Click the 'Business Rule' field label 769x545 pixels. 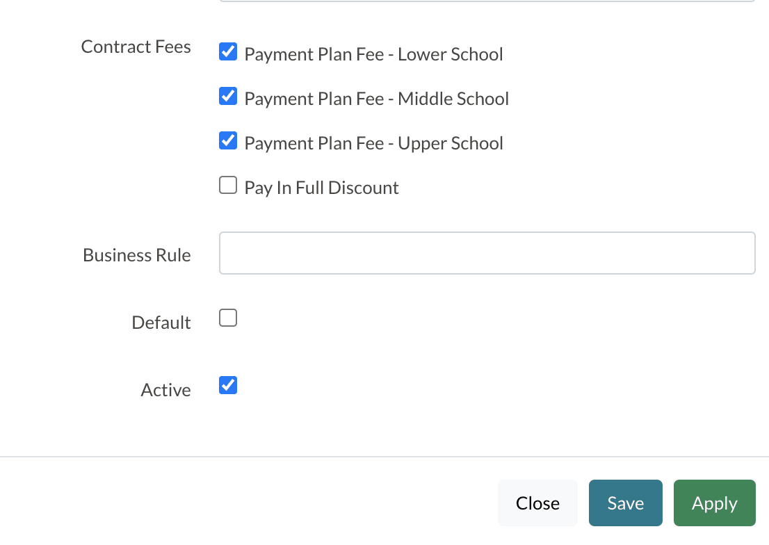click(136, 255)
